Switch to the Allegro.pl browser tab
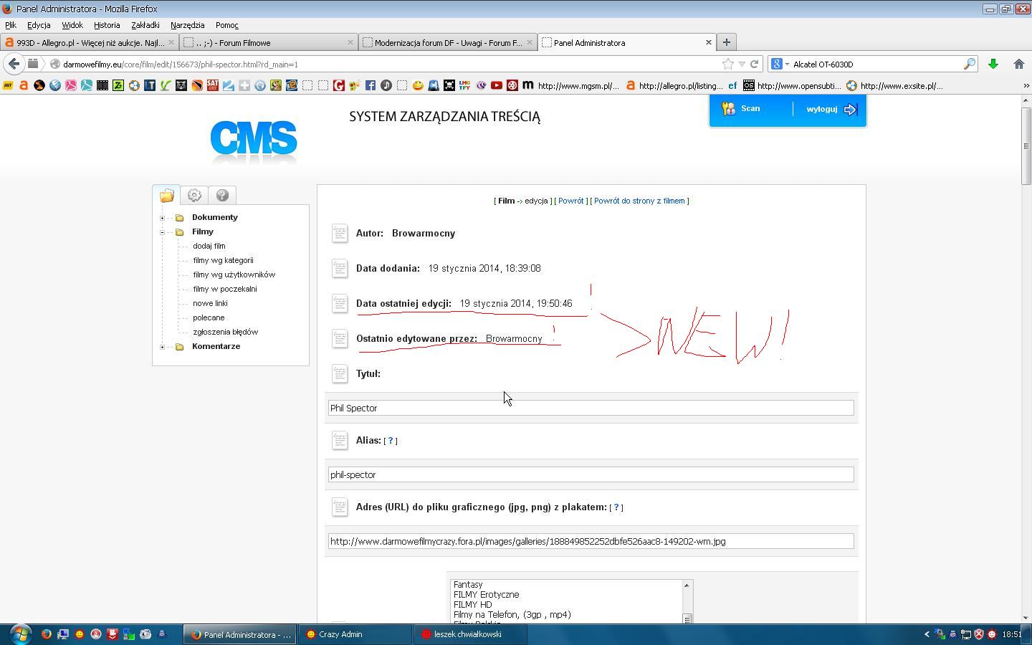Viewport: 1032px width, 645px height. 89,42
